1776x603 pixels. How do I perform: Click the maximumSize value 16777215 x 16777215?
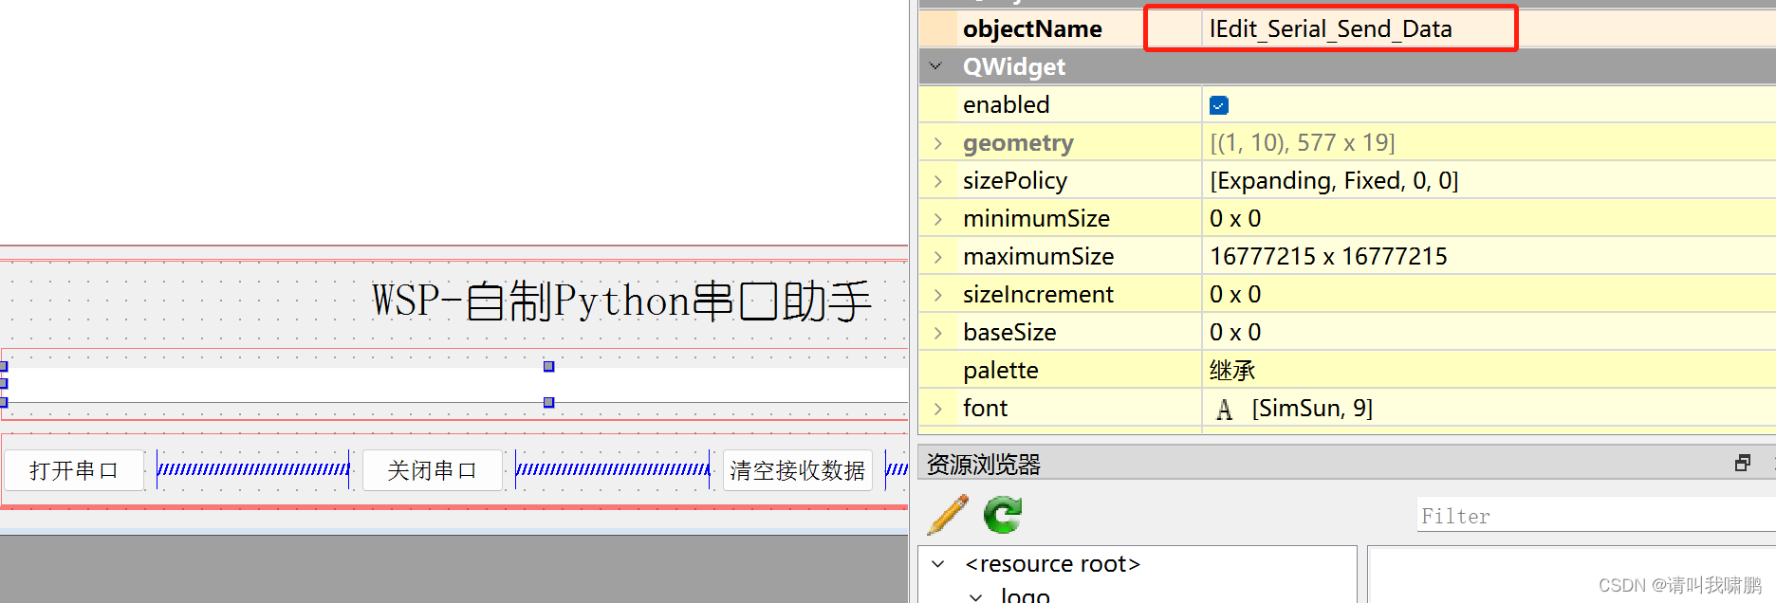point(1328,257)
